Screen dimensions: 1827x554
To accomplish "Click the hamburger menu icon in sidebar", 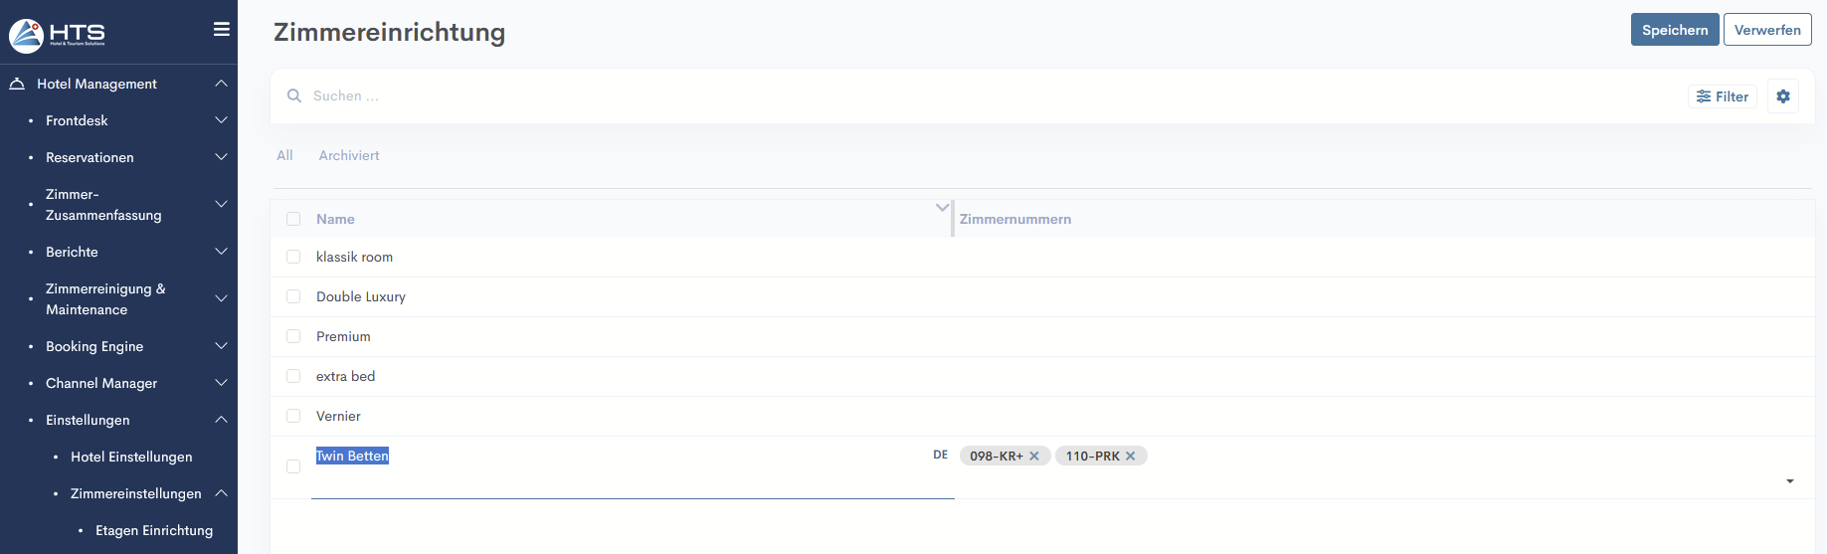I will tap(222, 30).
